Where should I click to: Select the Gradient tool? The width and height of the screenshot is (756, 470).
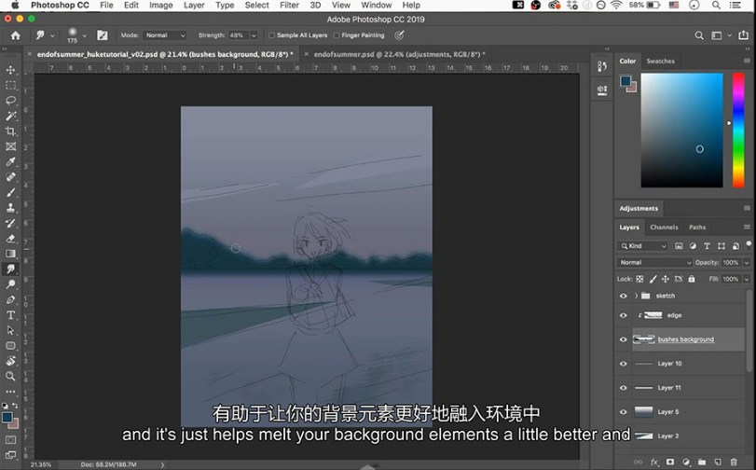pos(10,254)
